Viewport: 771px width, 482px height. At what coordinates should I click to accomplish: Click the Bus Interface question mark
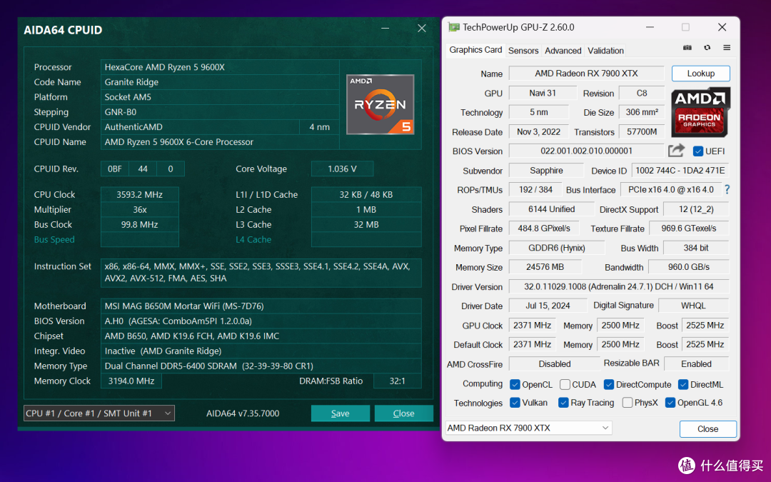click(727, 190)
